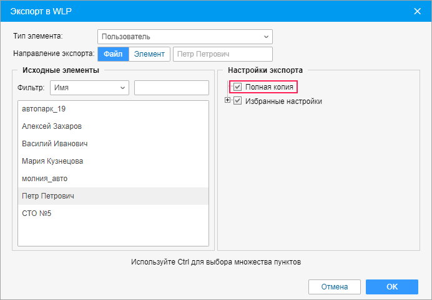Select молния_авто in the source list
This screenshot has height=300, width=432.
point(113,179)
